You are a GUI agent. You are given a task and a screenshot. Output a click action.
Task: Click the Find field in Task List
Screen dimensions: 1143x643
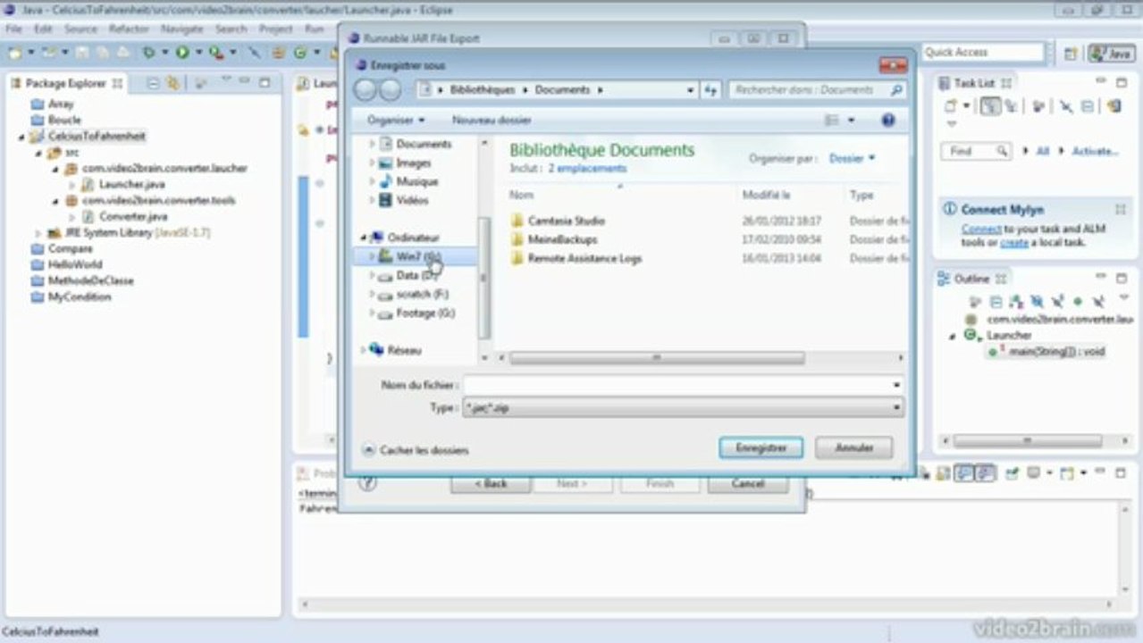(x=975, y=152)
